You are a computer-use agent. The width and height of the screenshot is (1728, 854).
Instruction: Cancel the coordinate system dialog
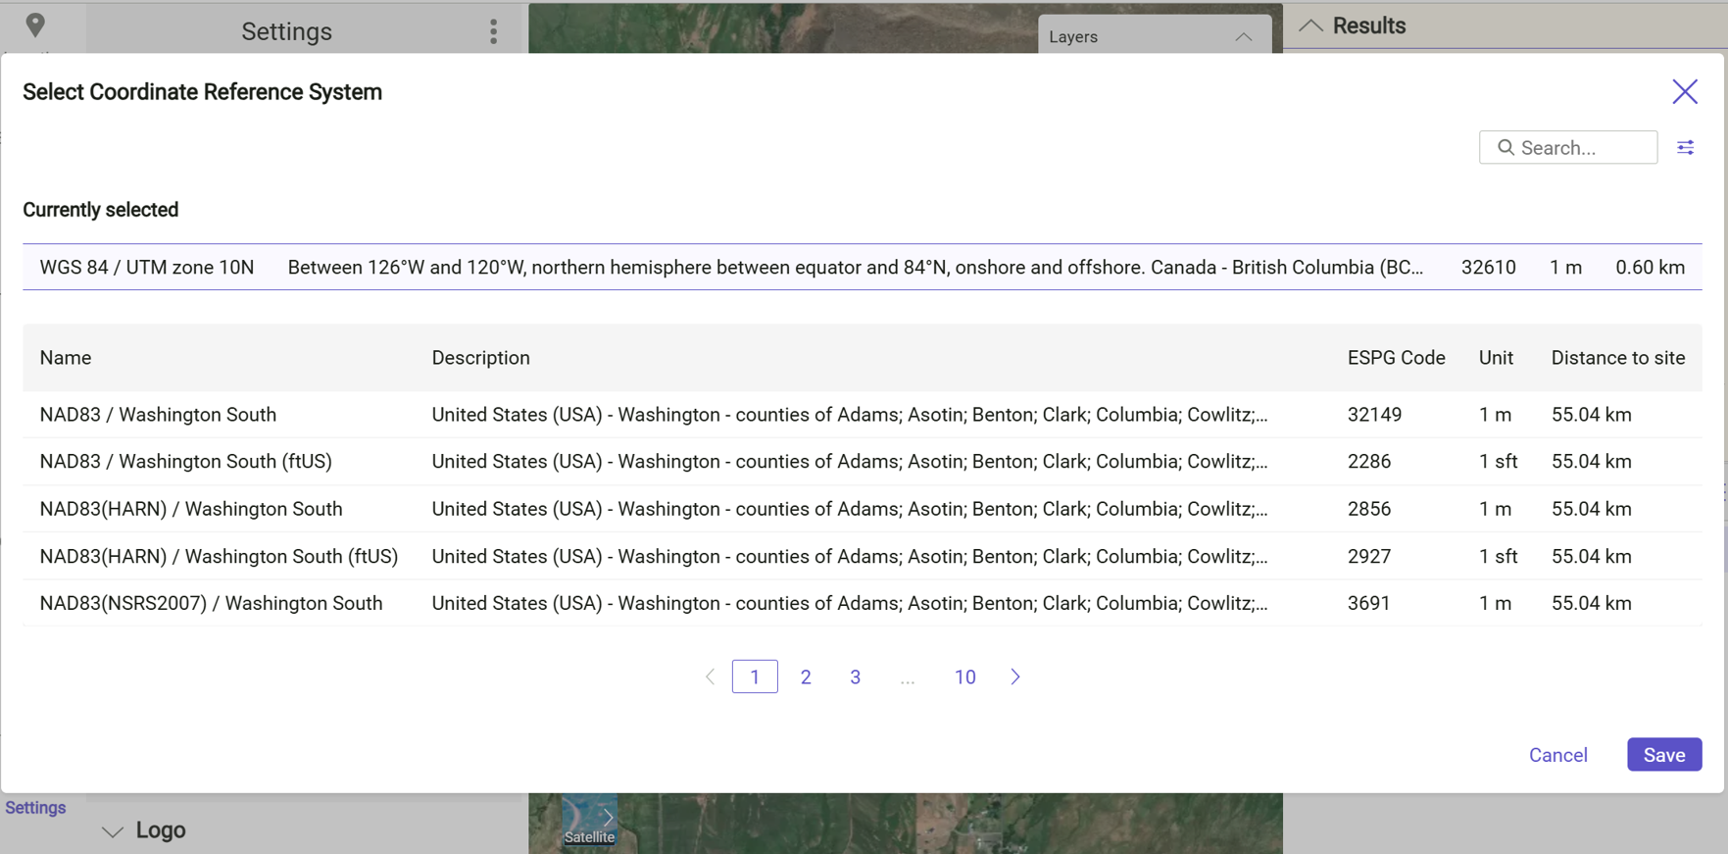pyautogui.click(x=1557, y=755)
